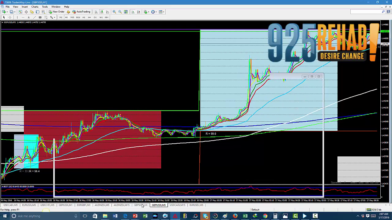Open Microsoft Word from the taskbar
This screenshot has height=220, width=392.
pyautogui.click(x=115, y=216)
